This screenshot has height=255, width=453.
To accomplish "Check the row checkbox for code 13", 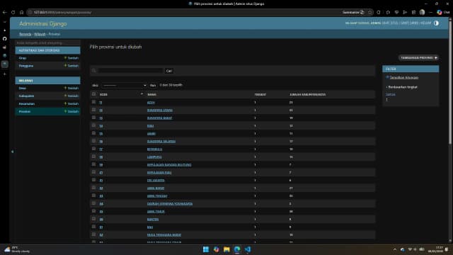I will [93, 118].
